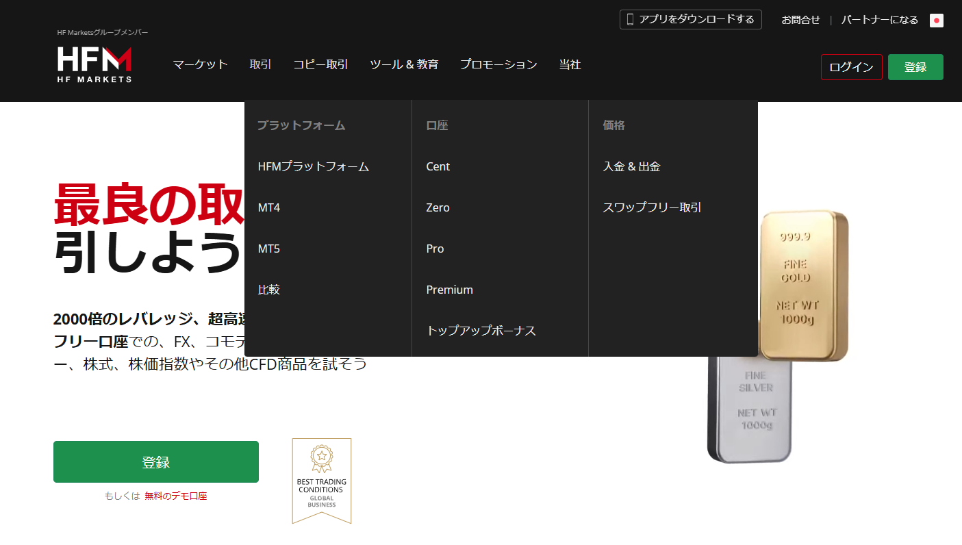Screen dimensions: 962x545
Task: Select the Zero account type
Action: coord(438,207)
